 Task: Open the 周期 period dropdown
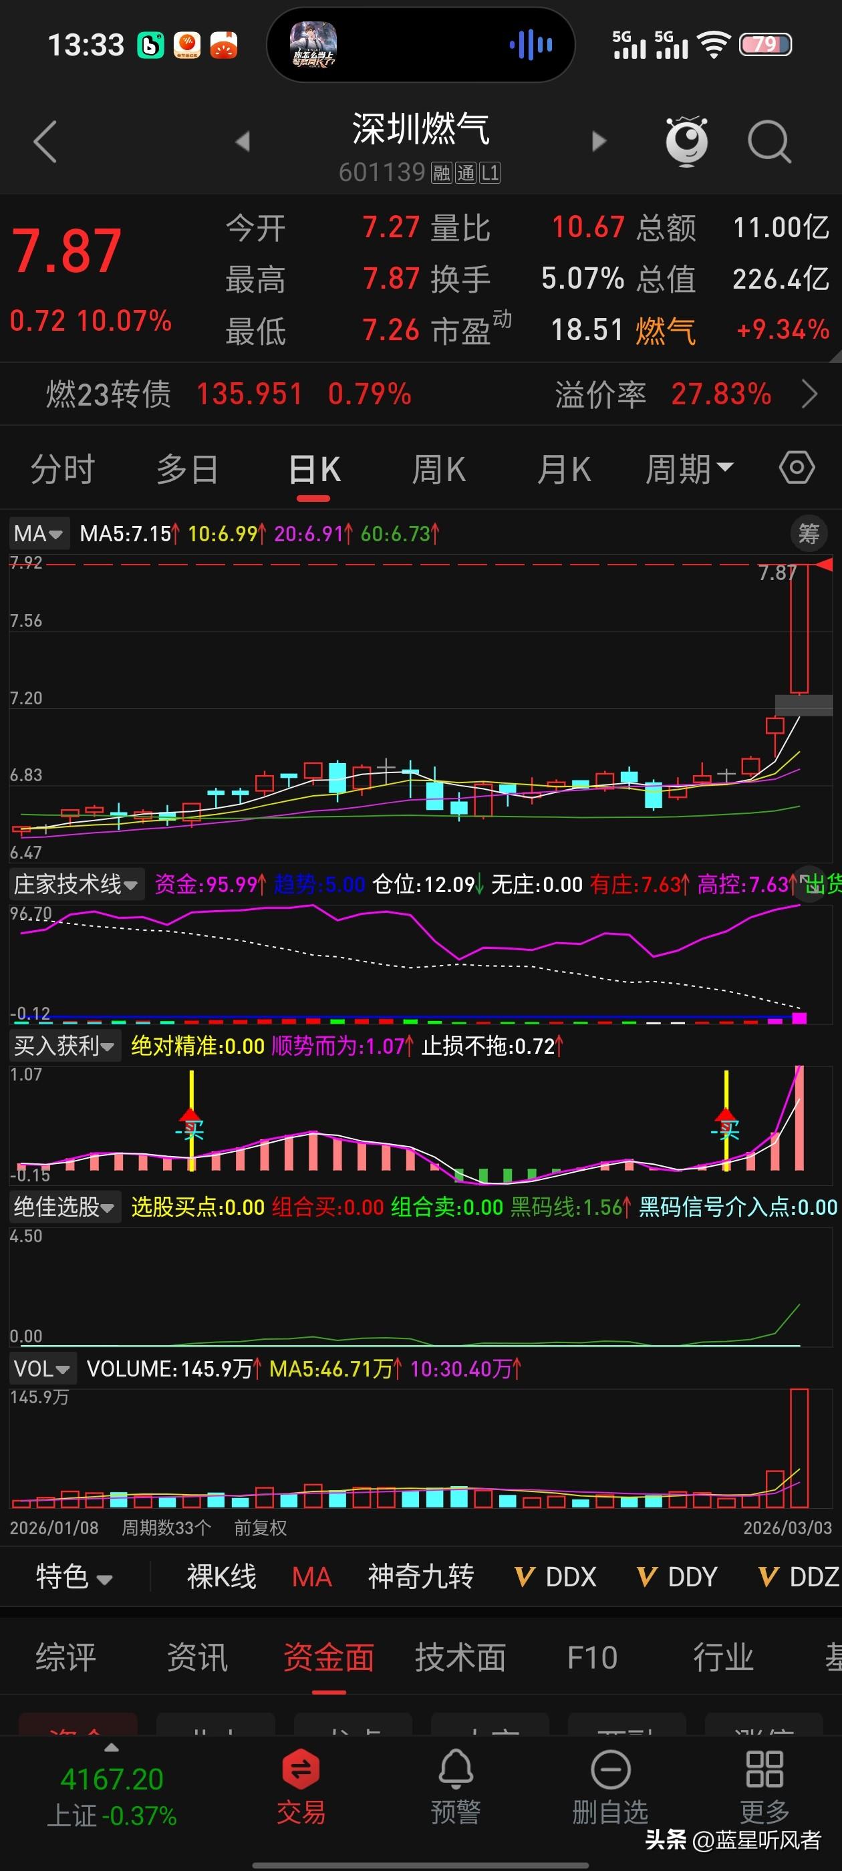(x=689, y=468)
